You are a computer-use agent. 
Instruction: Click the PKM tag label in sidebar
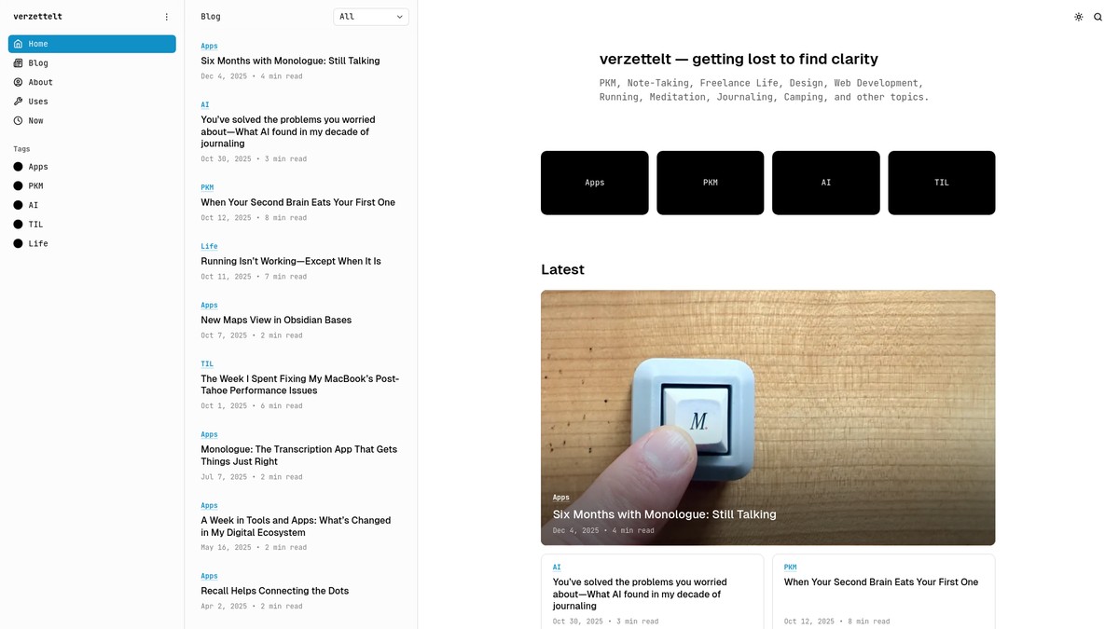coord(35,186)
